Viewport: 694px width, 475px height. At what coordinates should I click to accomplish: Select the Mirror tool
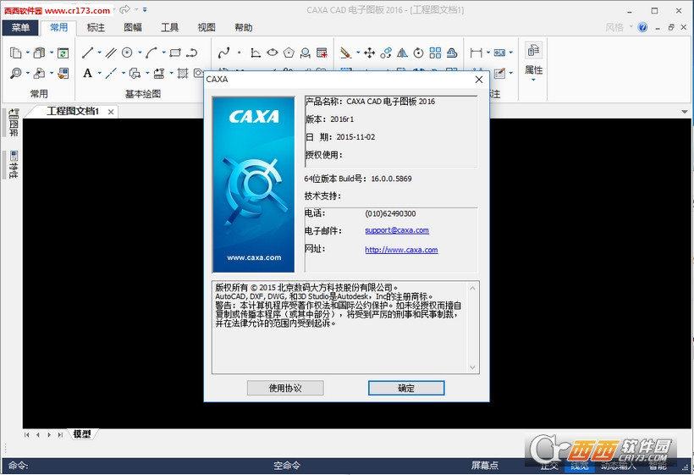(x=402, y=52)
